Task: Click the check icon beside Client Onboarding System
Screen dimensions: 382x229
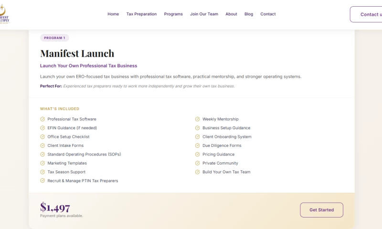Action: tap(197, 137)
